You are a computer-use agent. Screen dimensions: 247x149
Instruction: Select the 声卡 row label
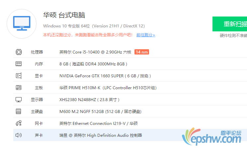[39, 135]
